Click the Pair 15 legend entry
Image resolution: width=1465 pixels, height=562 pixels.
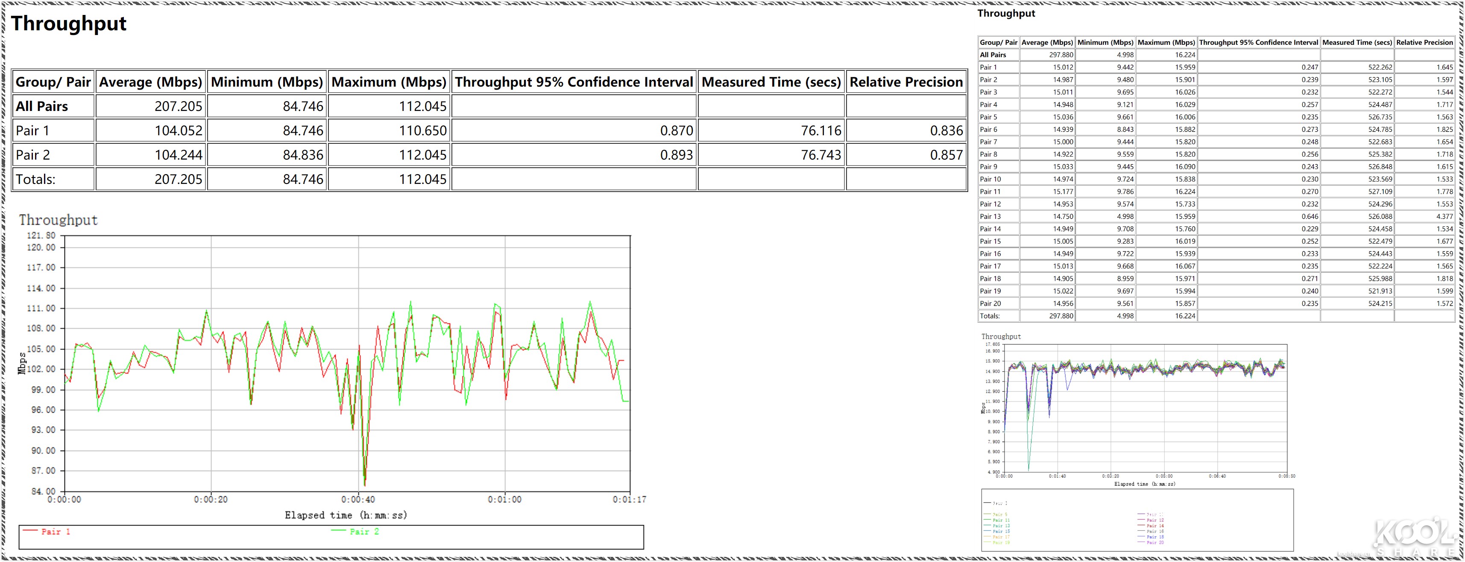(1001, 531)
